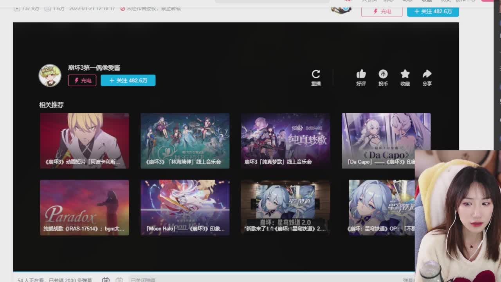Click uploader avatar in player end screen
Image resolution: width=501 pixels, height=282 pixels.
50,75
